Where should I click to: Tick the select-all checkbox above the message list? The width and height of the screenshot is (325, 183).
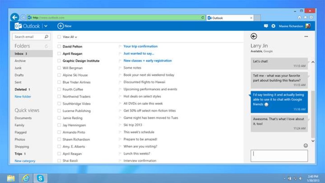click(x=59, y=37)
